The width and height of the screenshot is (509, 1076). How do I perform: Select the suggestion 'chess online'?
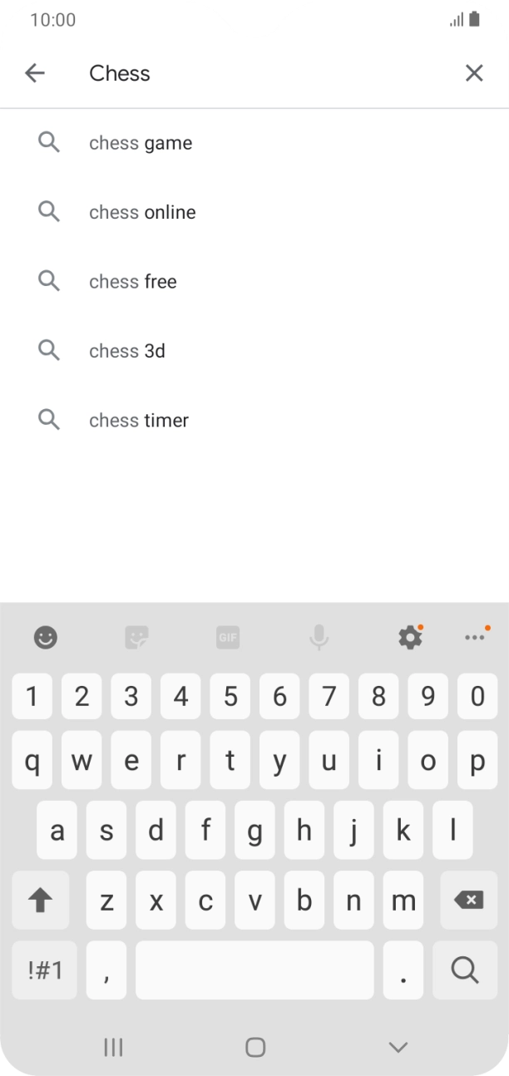[142, 212]
